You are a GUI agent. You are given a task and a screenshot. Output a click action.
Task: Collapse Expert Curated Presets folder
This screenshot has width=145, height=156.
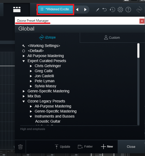[24, 61]
